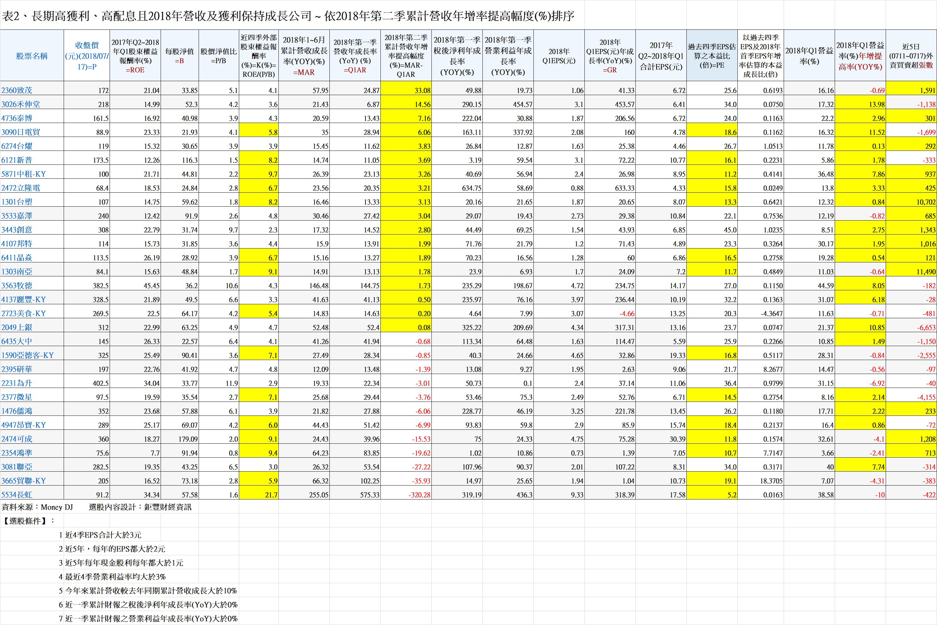
Task: Open stock 5871中租-KY
Action: pyautogui.click(x=23, y=174)
